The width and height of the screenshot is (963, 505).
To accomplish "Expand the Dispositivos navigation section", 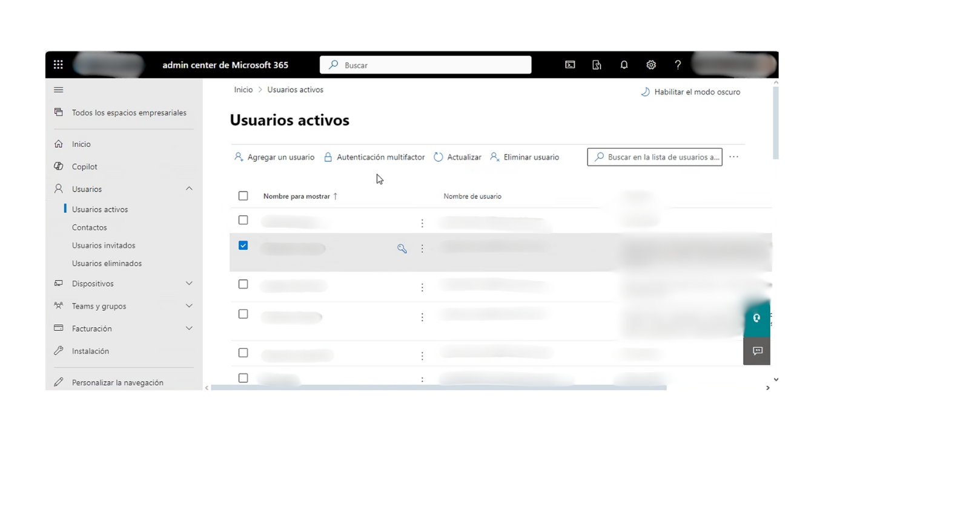I will coord(189,284).
